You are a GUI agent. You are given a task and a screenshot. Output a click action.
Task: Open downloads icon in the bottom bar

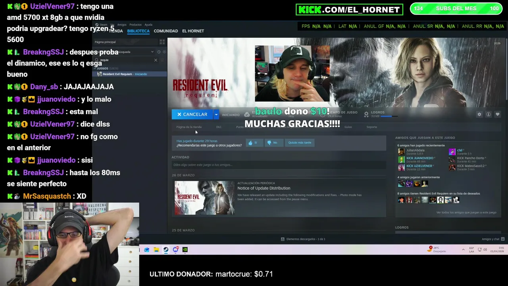pos(283,239)
